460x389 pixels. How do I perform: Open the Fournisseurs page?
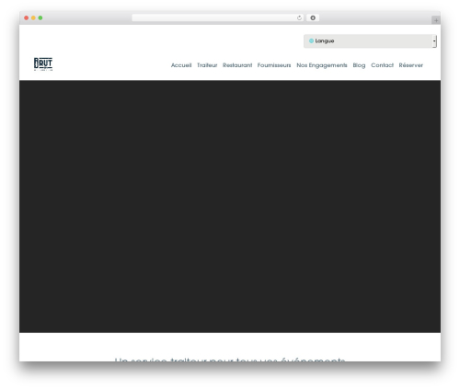click(x=274, y=65)
